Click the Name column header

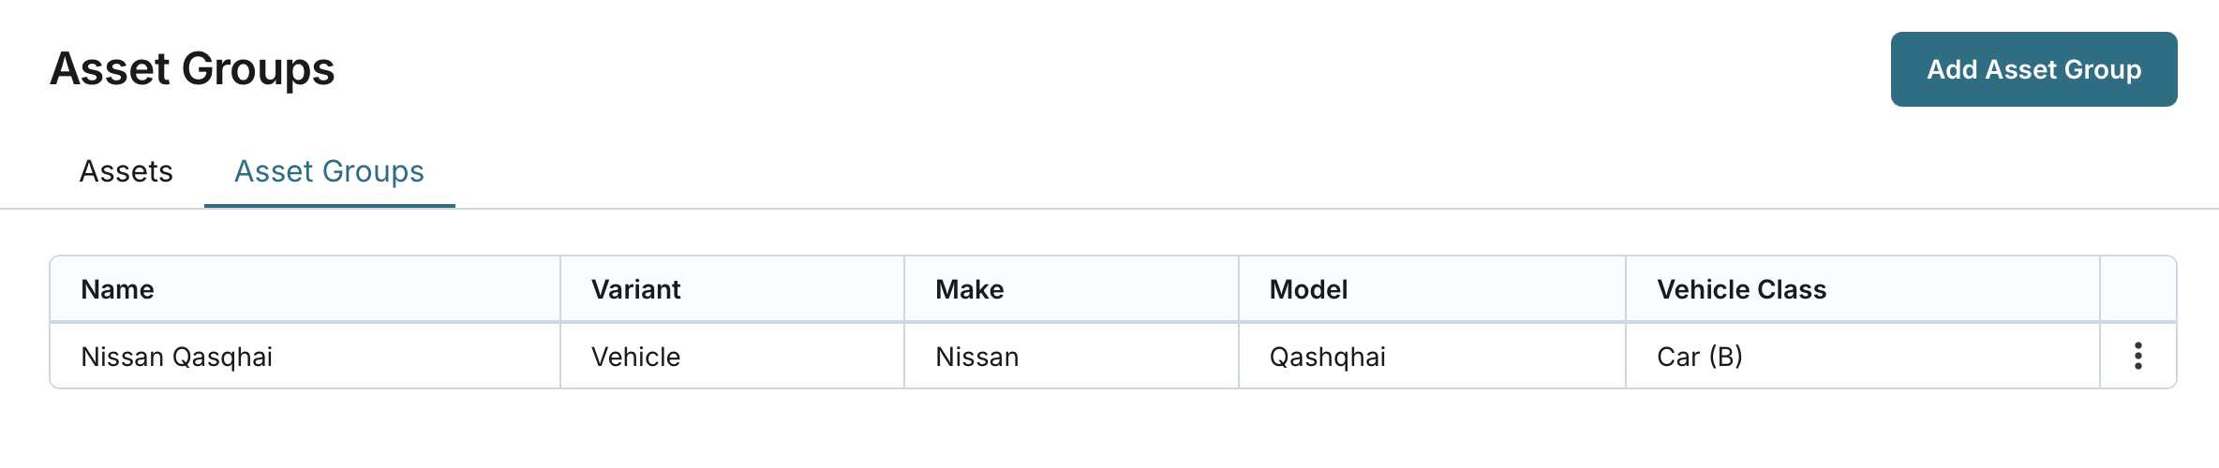[117, 289]
